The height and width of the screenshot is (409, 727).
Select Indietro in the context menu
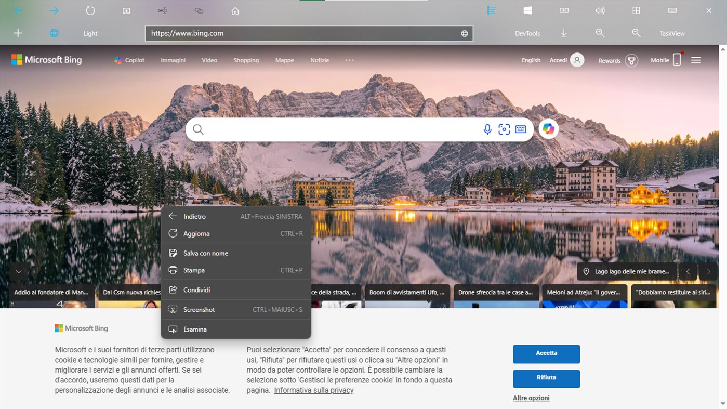click(x=236, y=217)
